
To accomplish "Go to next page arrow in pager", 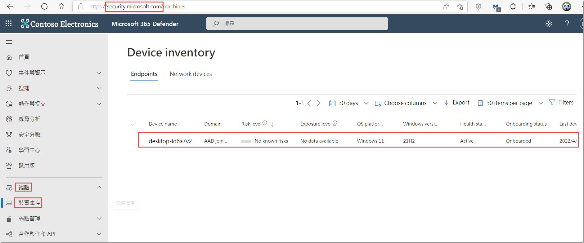I will pyautogui.click(x=318, y=103).
